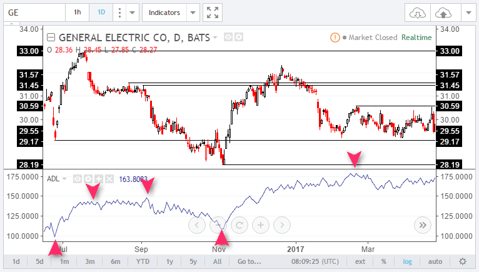Select the 3m time range
Screen dimensions: 479x272
(x=90, y=261)
